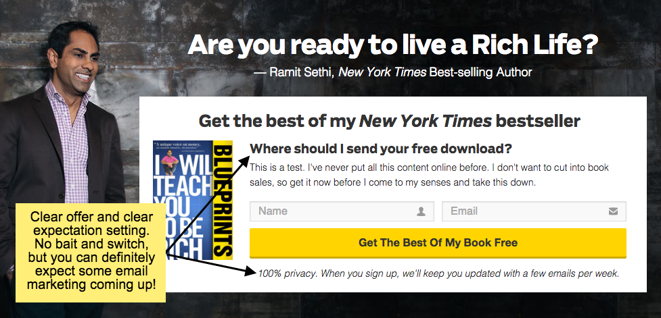
Task: Click 'Ramit Sethi, New York Times Best-selling Author' byline
Action: [x=393, y=72]
